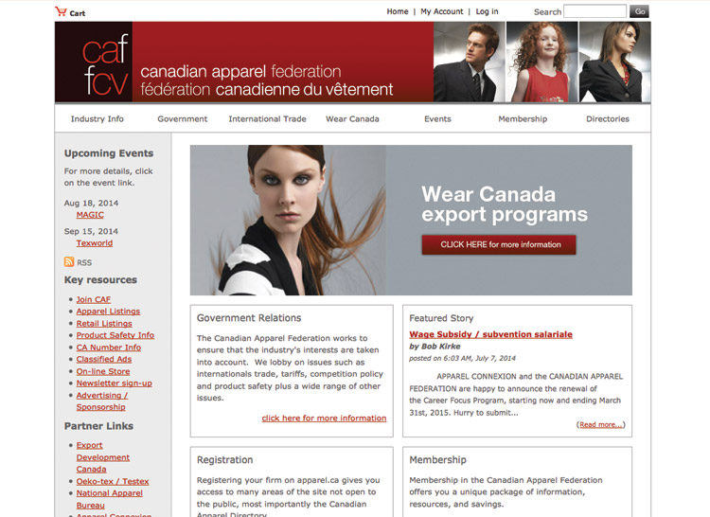Open Wage Subsidy featured story headline

490,334
